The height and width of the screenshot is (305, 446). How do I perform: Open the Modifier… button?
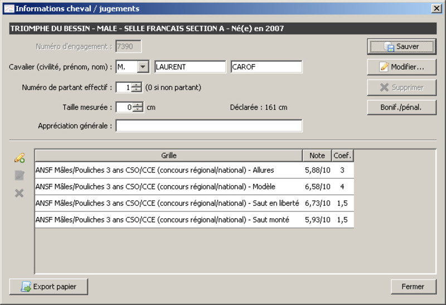click(401, 67)
